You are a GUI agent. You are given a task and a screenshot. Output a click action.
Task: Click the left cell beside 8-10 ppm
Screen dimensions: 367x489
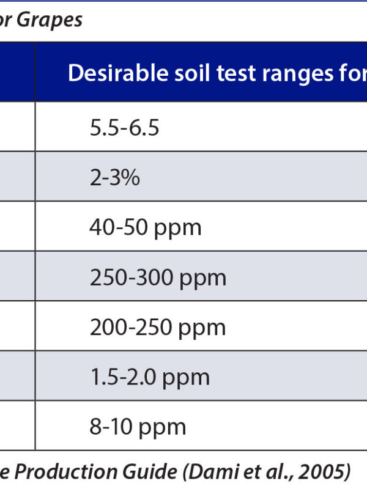[17, 427]
